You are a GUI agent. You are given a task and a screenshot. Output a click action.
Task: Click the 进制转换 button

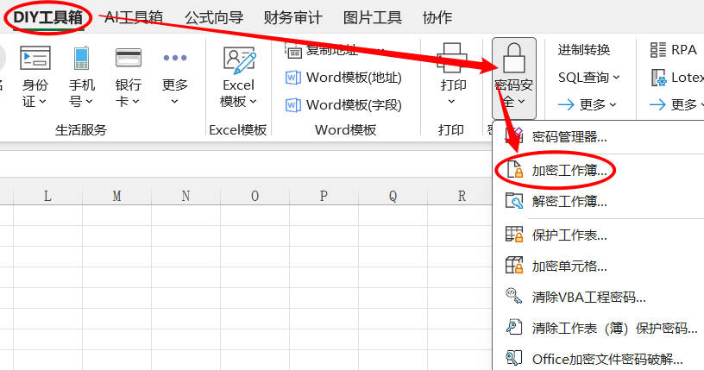coord(584,50)
